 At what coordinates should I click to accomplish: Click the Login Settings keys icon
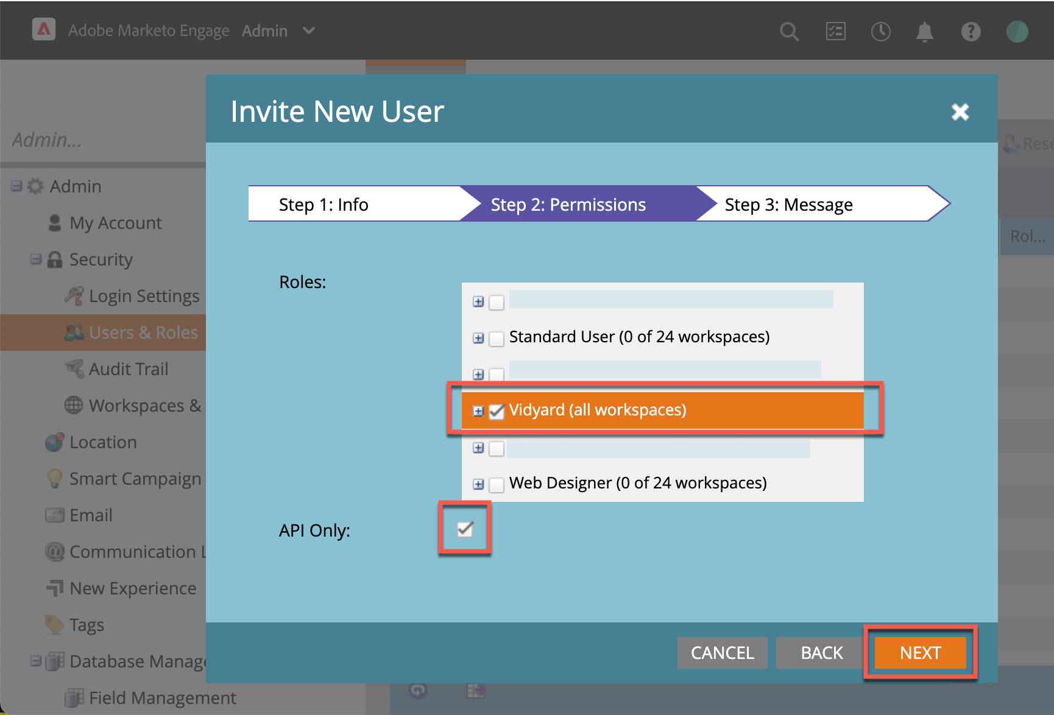coord(74,296)
